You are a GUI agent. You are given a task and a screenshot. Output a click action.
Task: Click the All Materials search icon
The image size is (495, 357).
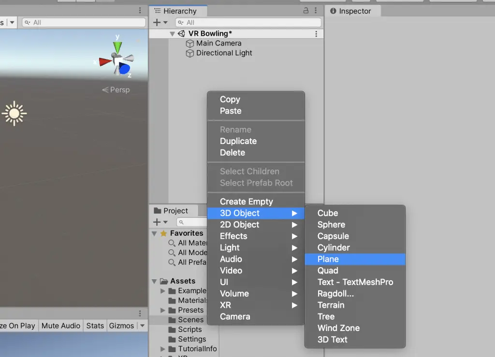coord(172,243)
